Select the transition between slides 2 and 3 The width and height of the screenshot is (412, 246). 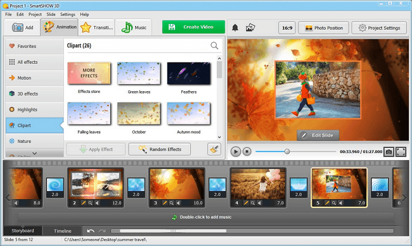coord(136,188)
